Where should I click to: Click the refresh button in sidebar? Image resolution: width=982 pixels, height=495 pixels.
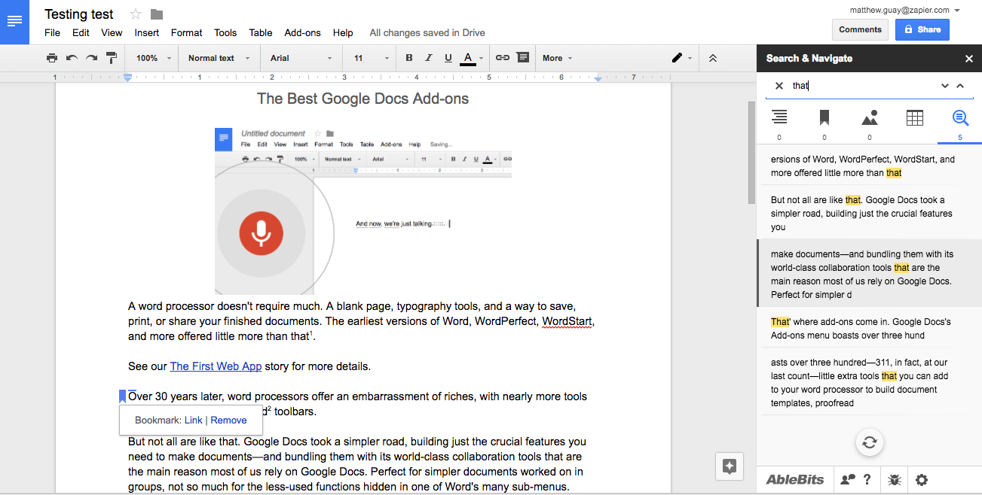click(869, 442)
